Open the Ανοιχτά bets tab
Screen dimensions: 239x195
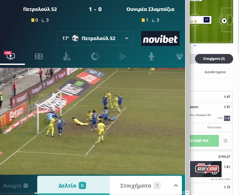pos(16,186)
